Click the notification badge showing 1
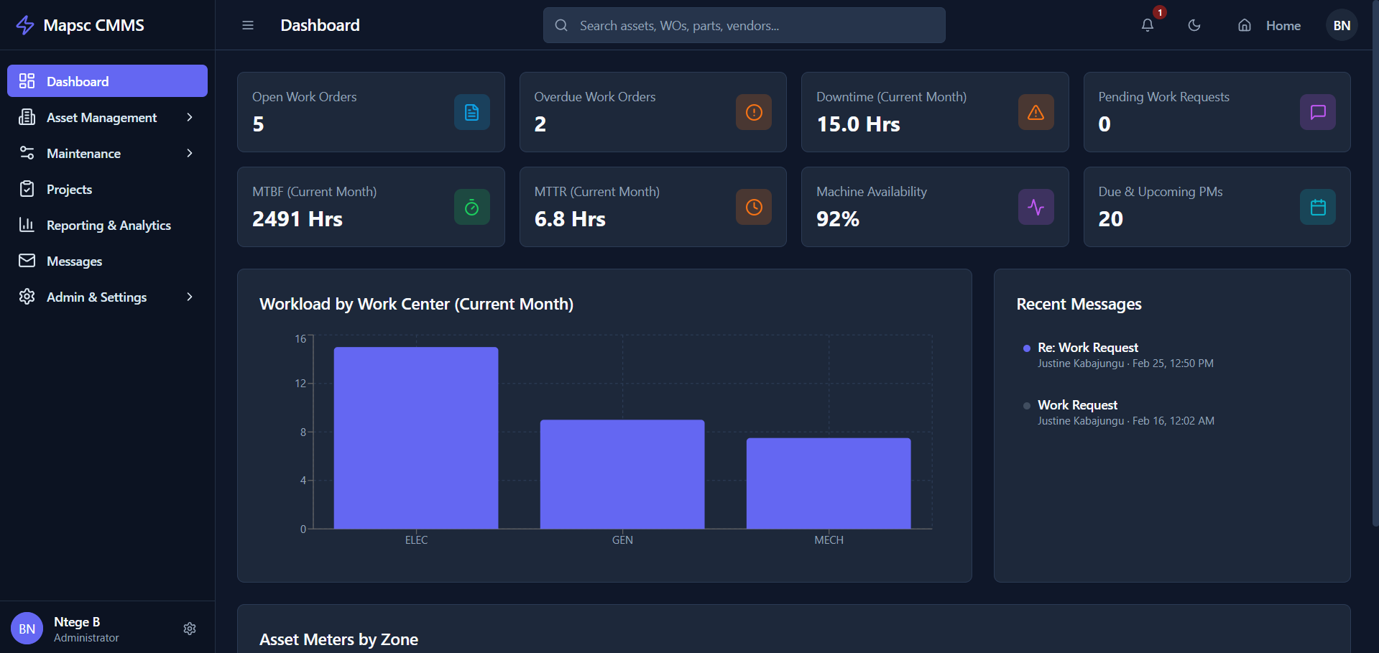This screenshot has width=1379, height=653. tap(1159, 12)
